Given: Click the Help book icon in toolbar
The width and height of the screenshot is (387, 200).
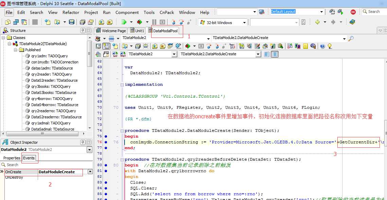Looking at the screenshot, I should point(352,22).
